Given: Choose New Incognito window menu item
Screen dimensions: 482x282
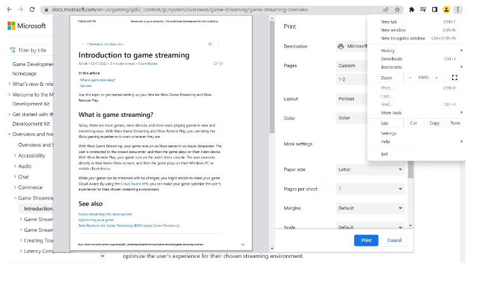Looking at the screenshot, I should pos(418,38).
